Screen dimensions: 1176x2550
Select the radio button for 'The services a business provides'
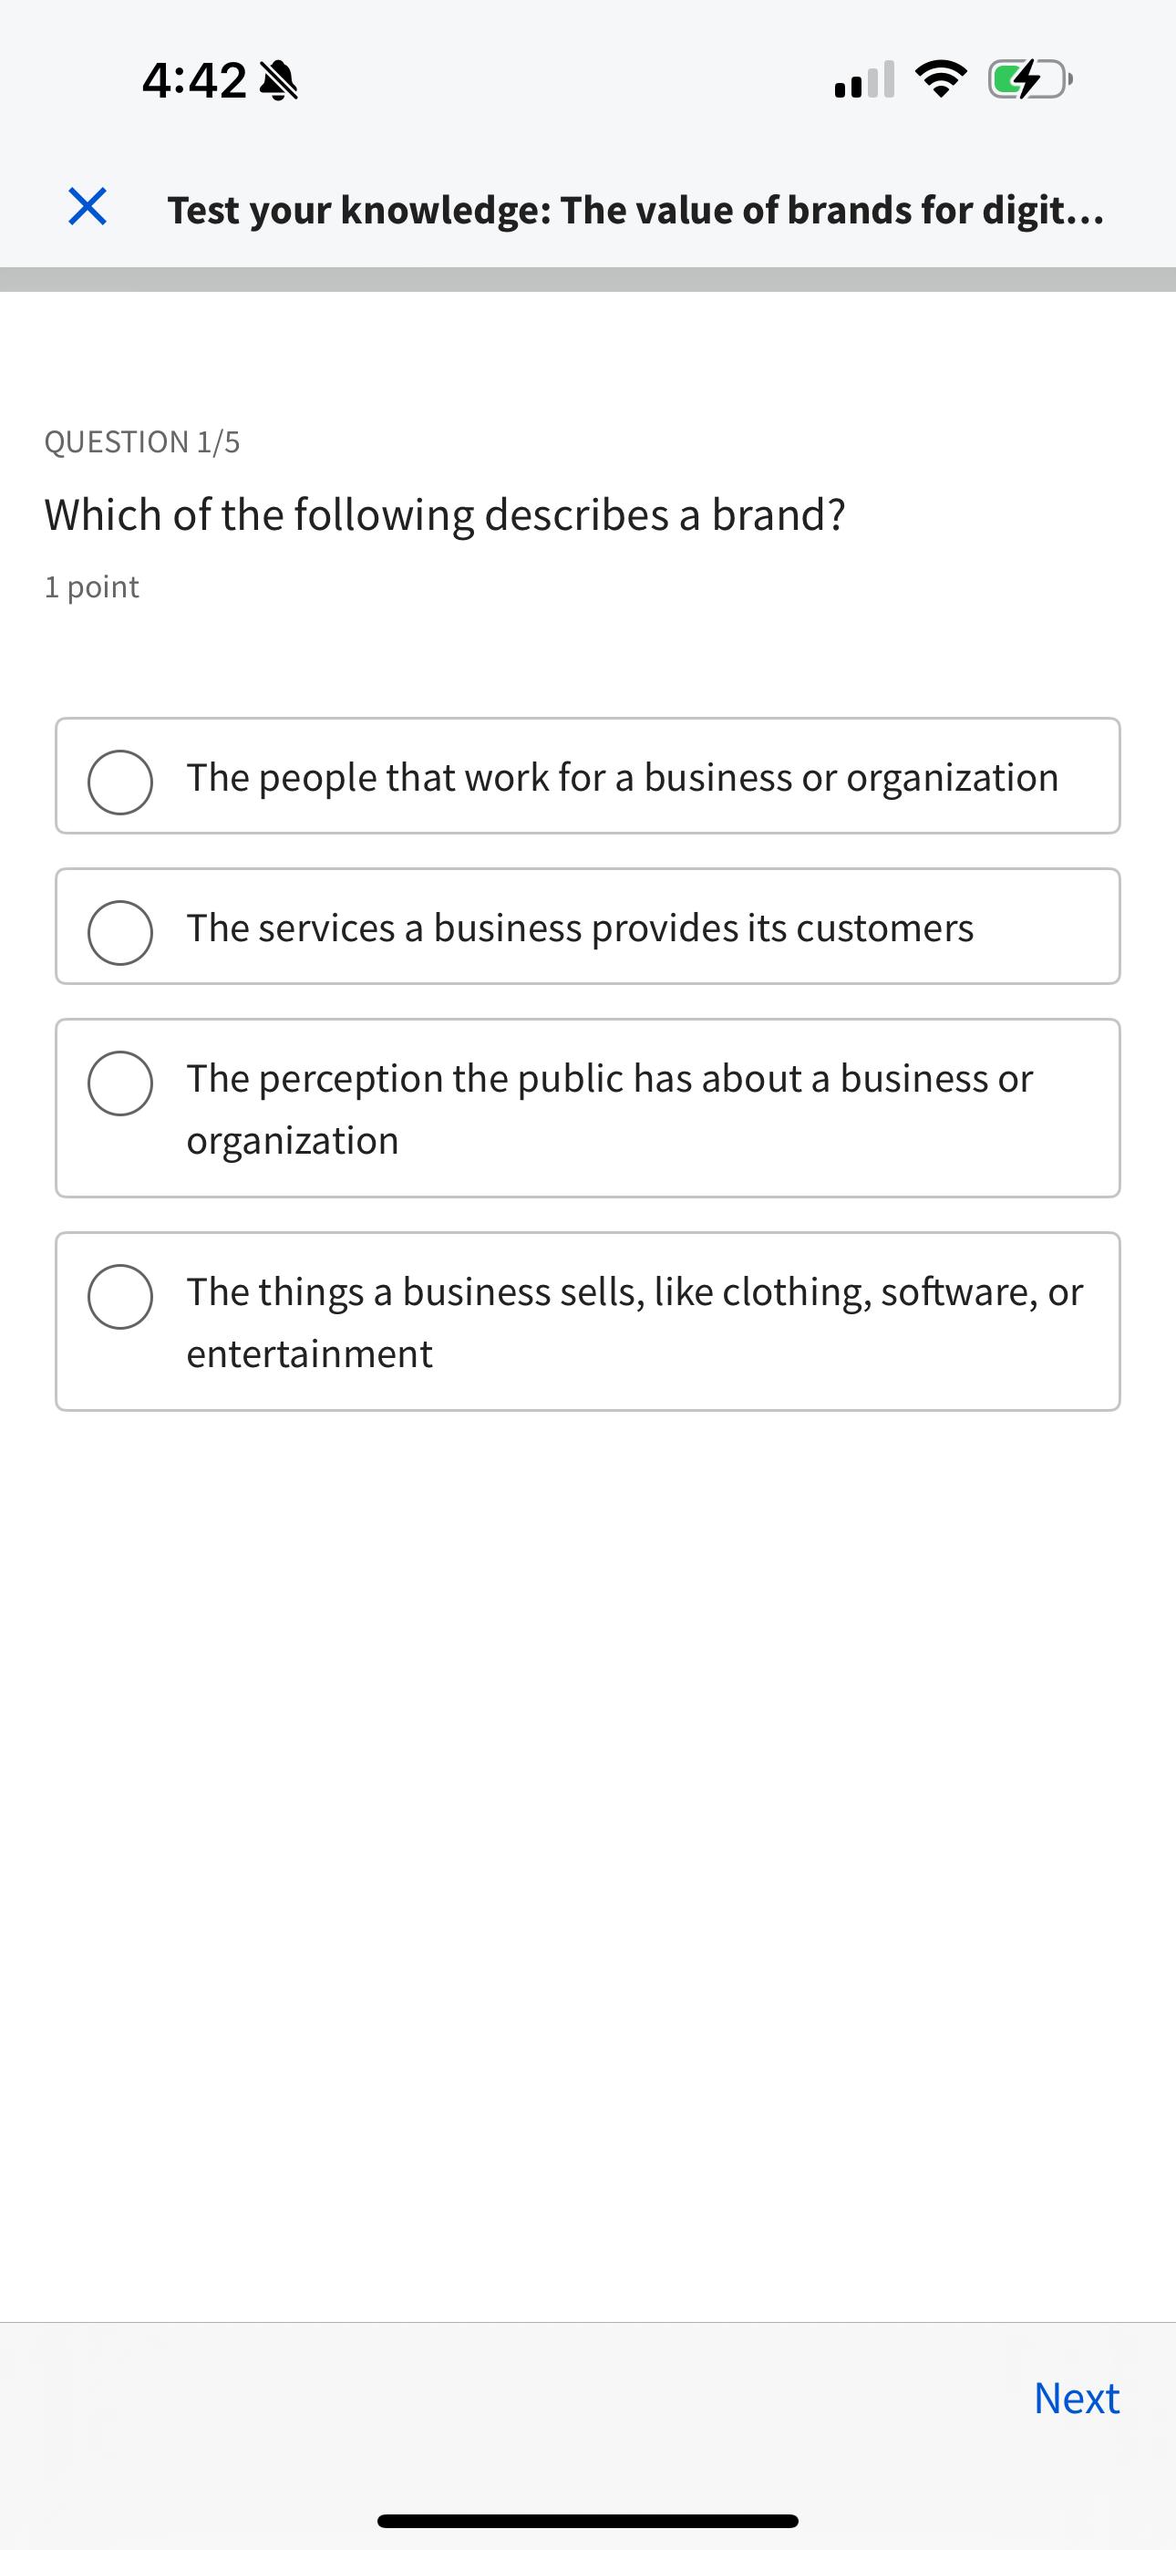(119, 930)
